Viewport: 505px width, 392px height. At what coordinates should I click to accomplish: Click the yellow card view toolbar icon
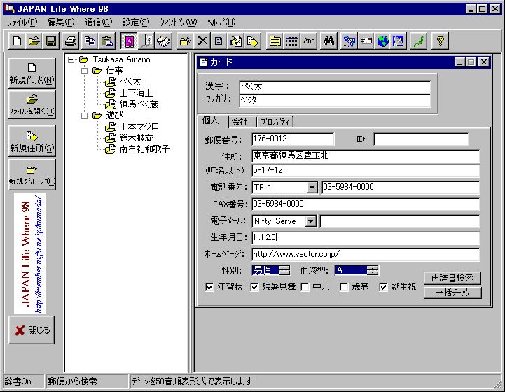tap(275, 41)
